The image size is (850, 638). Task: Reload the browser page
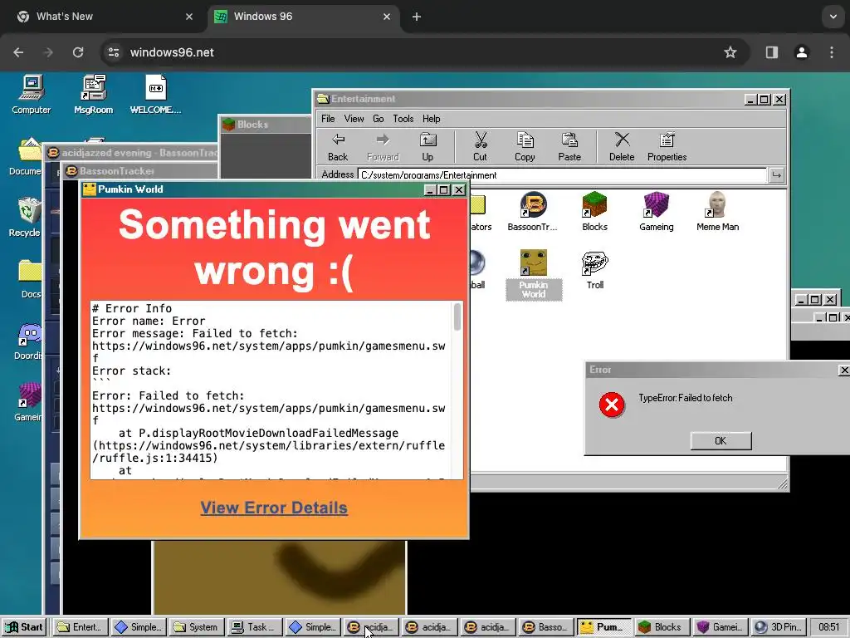(78, 52)
